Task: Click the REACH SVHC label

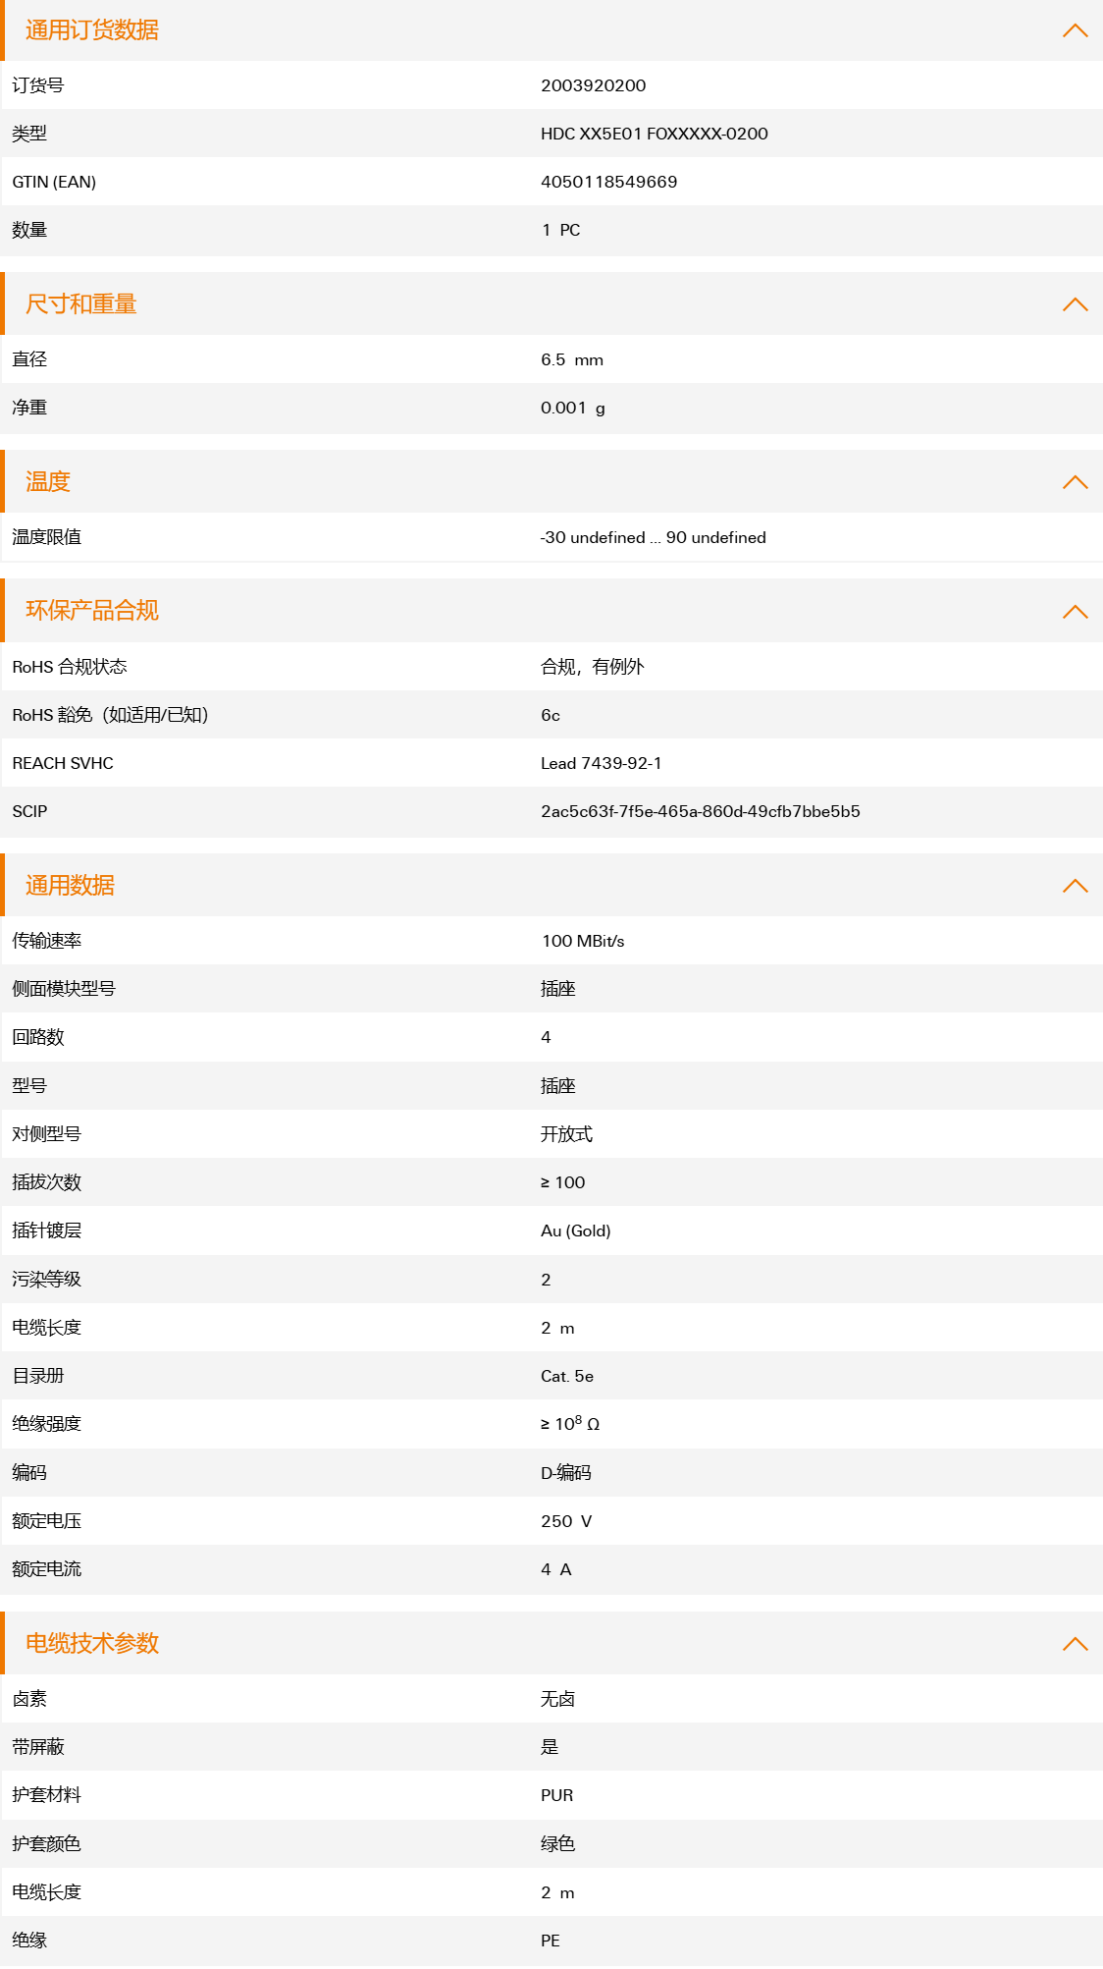Action: click(63, 763)
